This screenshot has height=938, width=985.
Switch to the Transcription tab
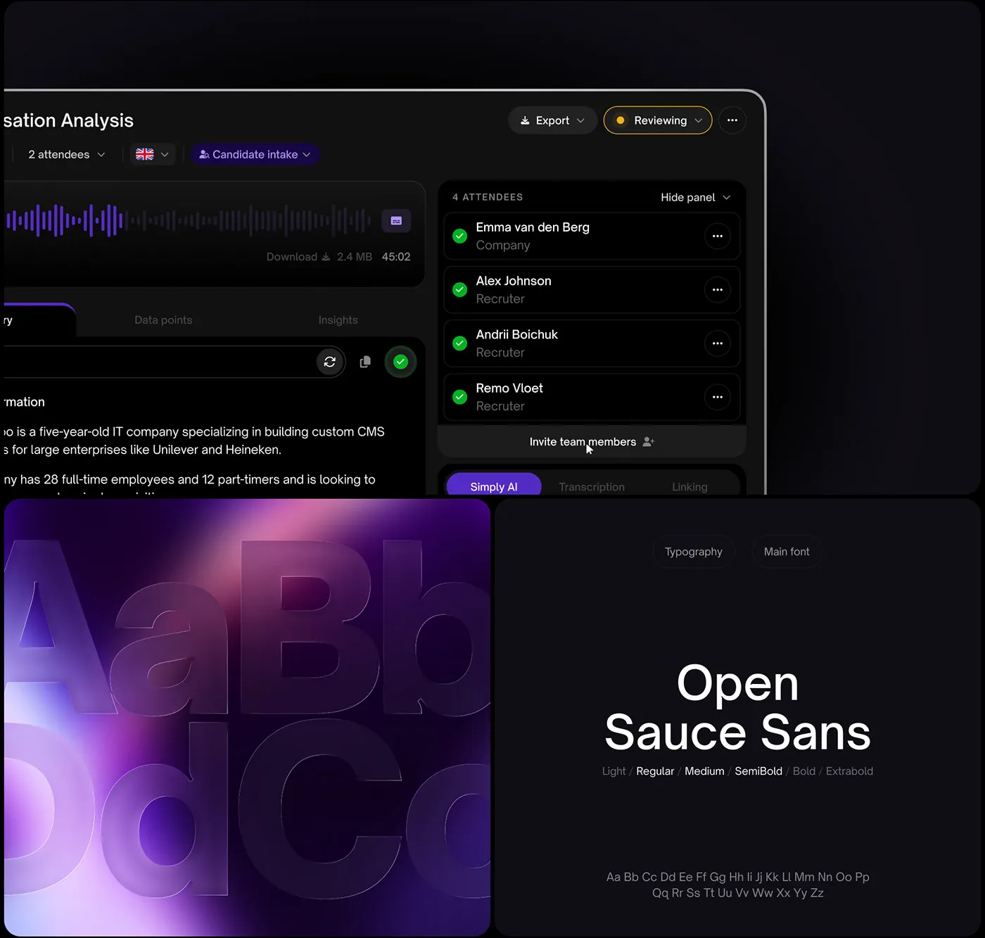coord(592,487)
